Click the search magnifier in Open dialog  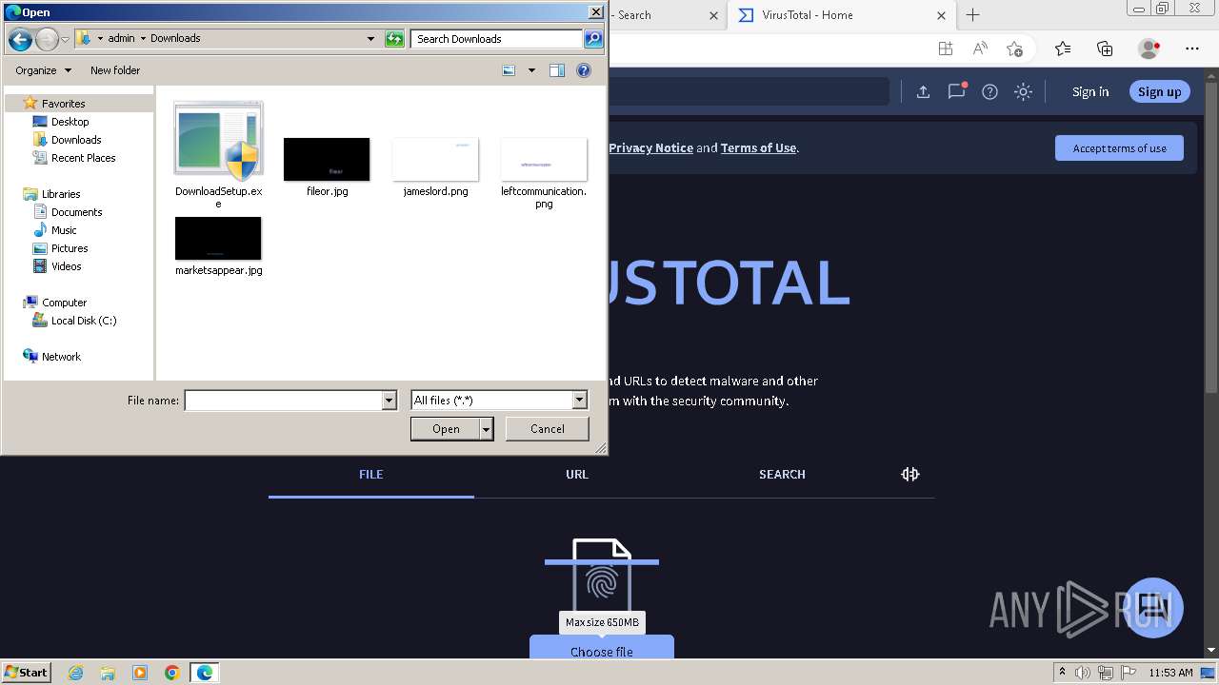(593, 39)
